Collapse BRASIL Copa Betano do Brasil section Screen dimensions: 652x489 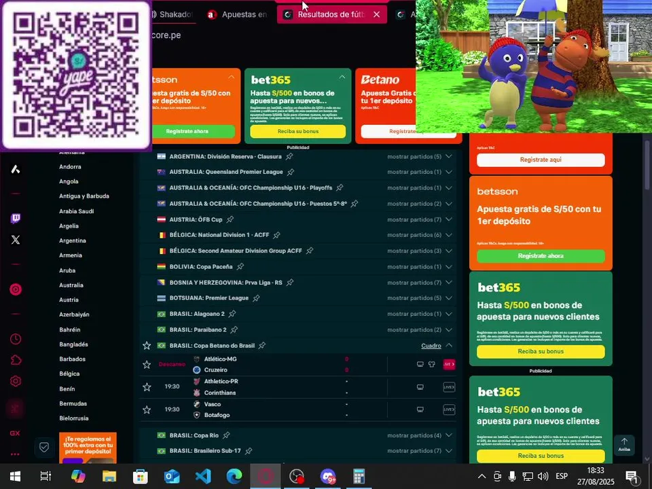(449, 346)
